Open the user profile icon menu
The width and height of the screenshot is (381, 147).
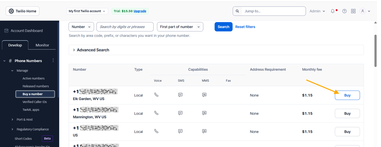tap(363, 11)
